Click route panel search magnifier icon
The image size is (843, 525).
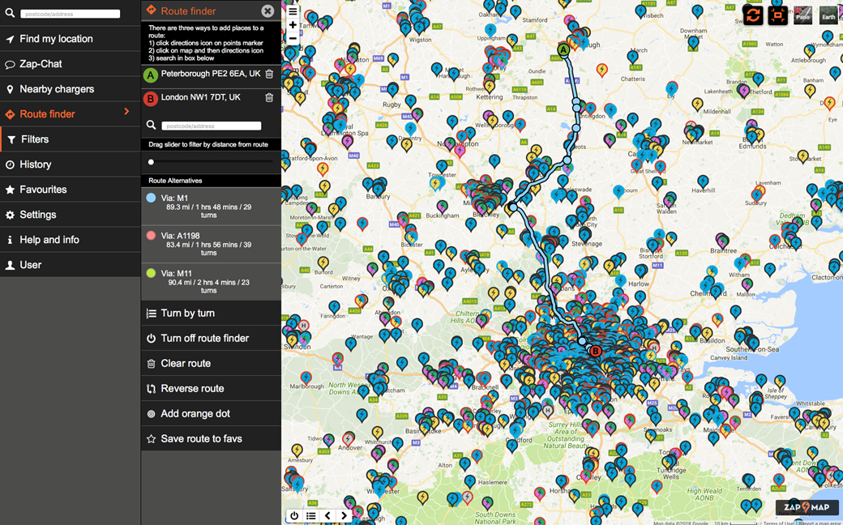[151, 126]
